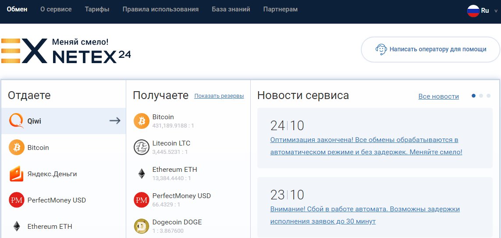Open news link Оптимизация закончена
501x238 pixels.
tap(366, 146)
